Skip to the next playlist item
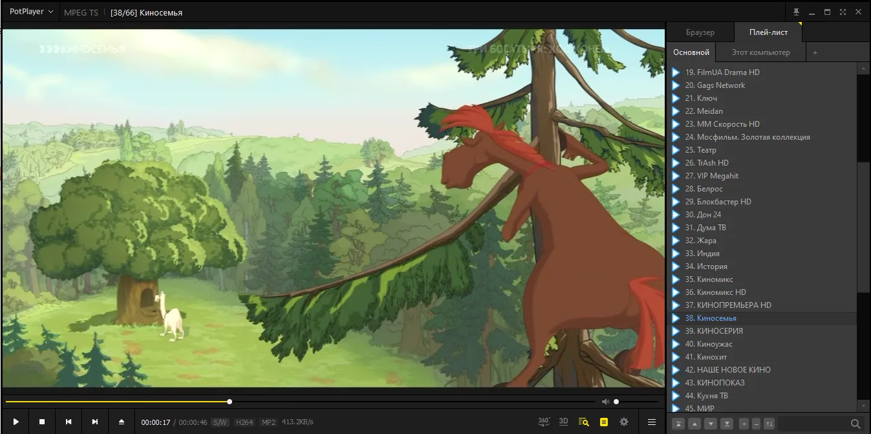This screenshot has width=871, height=434. 95,422
